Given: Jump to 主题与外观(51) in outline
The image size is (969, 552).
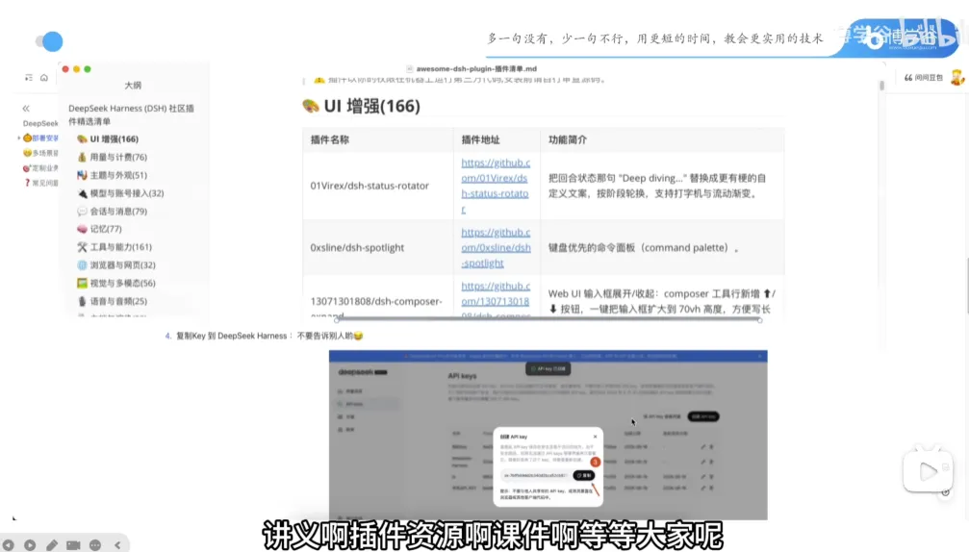Looking at the screenshot, I should tap(118, 175).
